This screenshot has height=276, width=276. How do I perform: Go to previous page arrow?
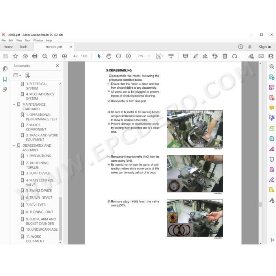click(55, 56)
